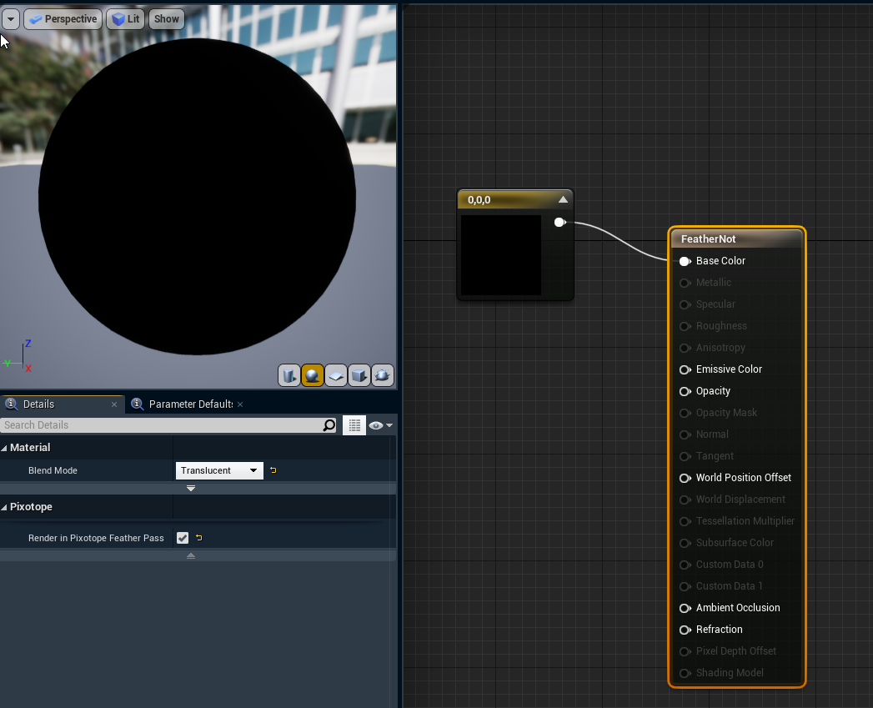The width and height of the screenshot is (873, 708).
Task: Collapse the 0,0,0 constant node preview
Action: [563, 199]
